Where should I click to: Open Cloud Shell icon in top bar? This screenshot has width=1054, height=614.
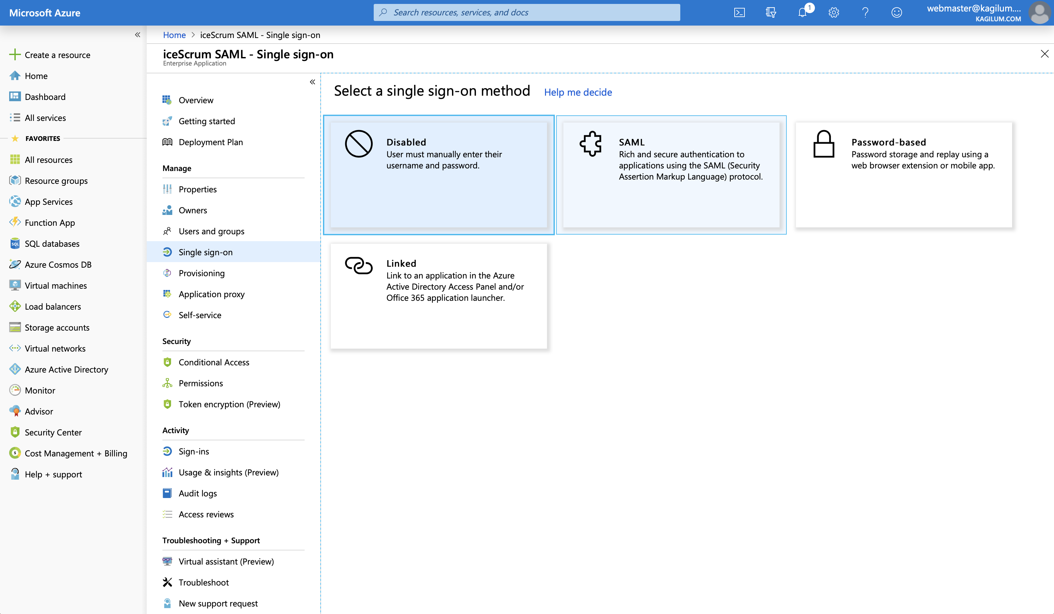point(740,12)
